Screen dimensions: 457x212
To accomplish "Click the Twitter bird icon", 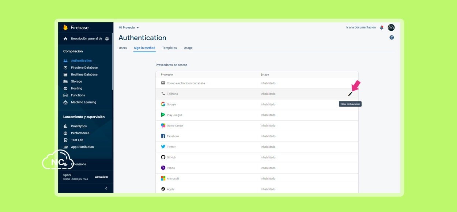I will pyautogui.click(x=163, y=147).
